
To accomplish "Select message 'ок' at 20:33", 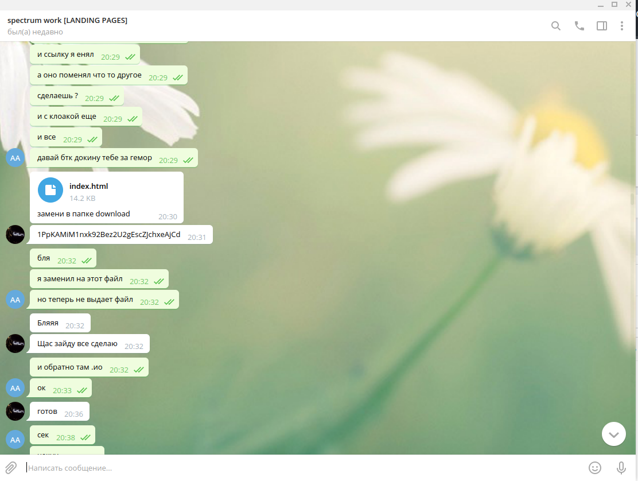I will [61, 388].
